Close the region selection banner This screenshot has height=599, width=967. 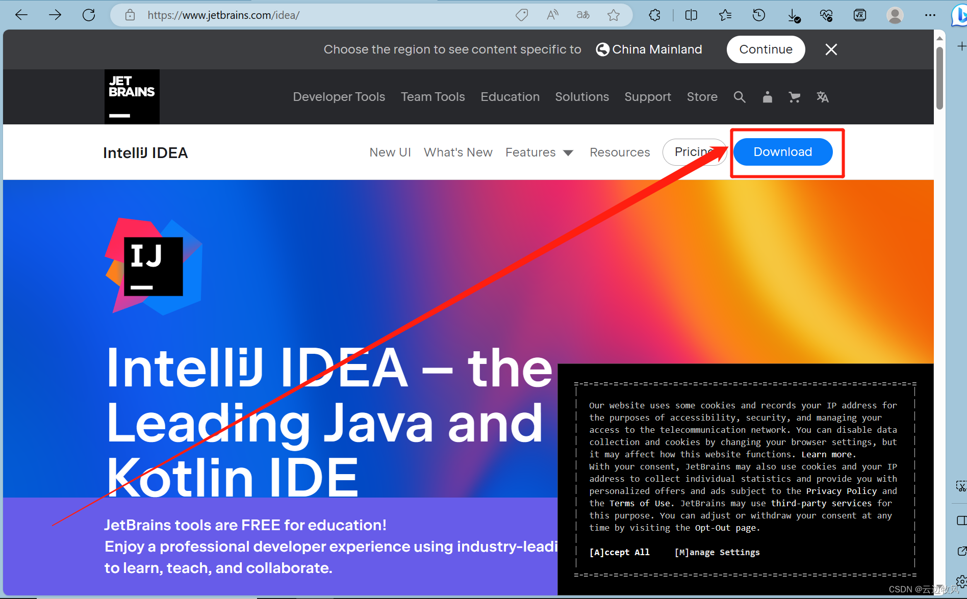point(831,49)
